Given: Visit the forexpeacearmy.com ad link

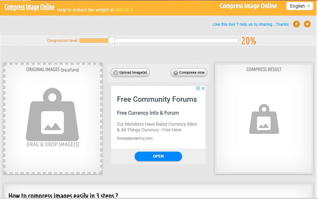Looking at the screenshot, I should (135, 138).
